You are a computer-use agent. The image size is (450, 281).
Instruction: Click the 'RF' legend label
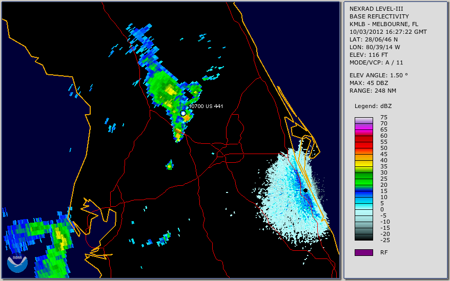coord(384,253)
